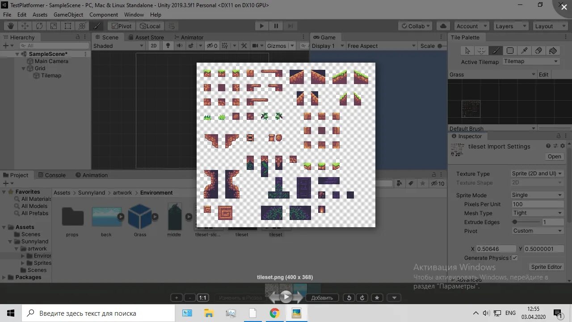
Task: Click the Step frame button
Action: [x=290, y=26]
